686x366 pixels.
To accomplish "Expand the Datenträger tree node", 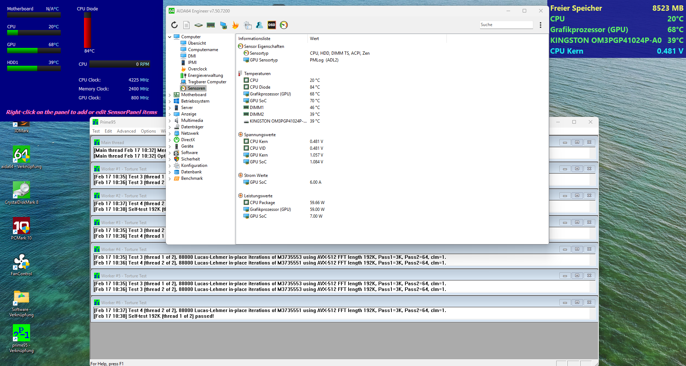I will [x=170, y=127].
